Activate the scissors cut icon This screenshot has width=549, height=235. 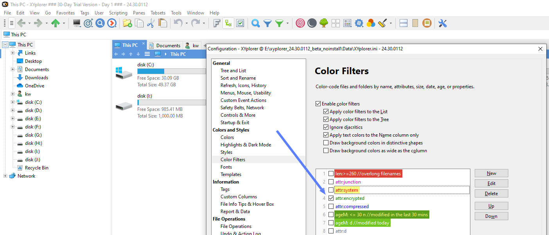tap(151, 23)
